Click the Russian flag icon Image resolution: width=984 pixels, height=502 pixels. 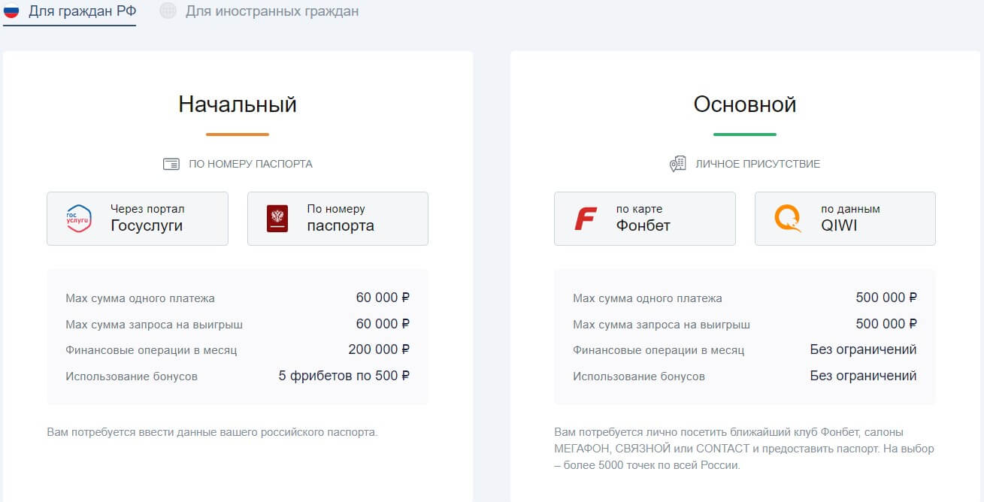click(11, 11)
